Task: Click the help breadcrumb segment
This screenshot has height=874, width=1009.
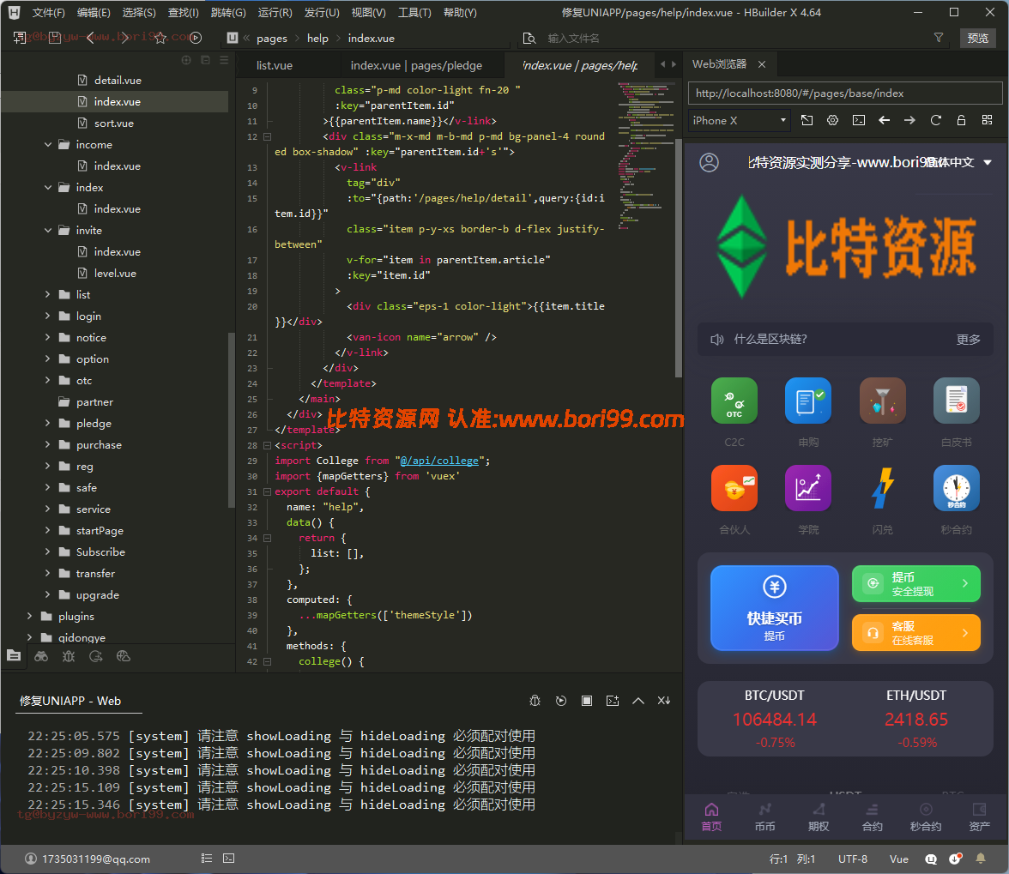Action: [x=317, y=38]
